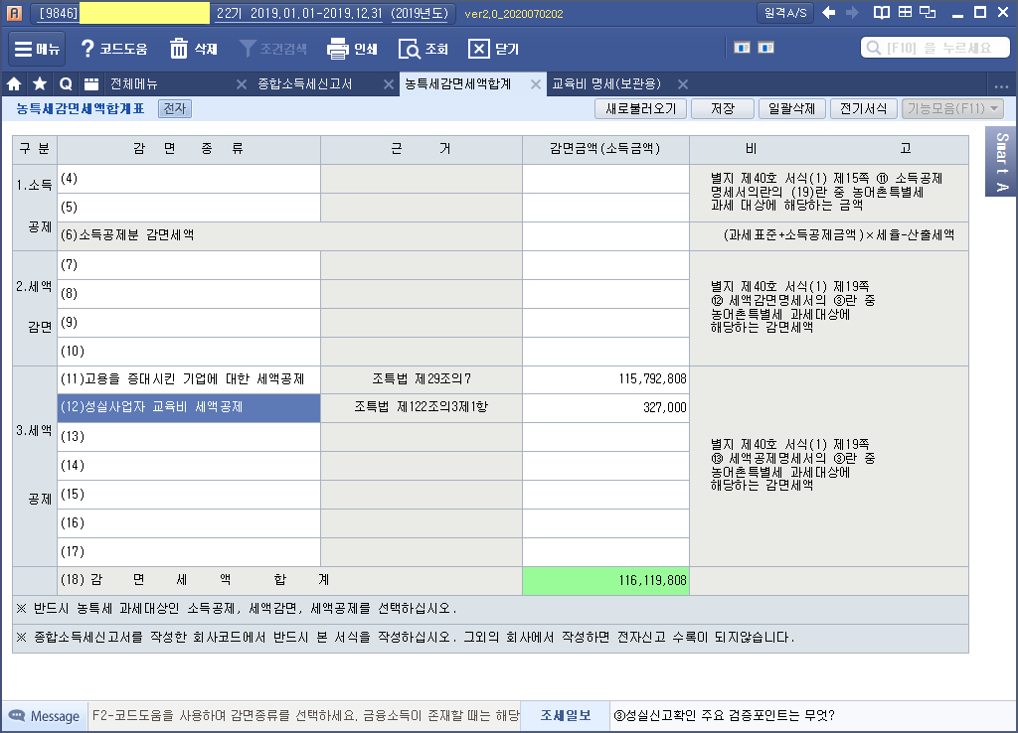Viewport: 1018px width, 733px height.
Task: Click the Q search tab icon
Action: 66,83
